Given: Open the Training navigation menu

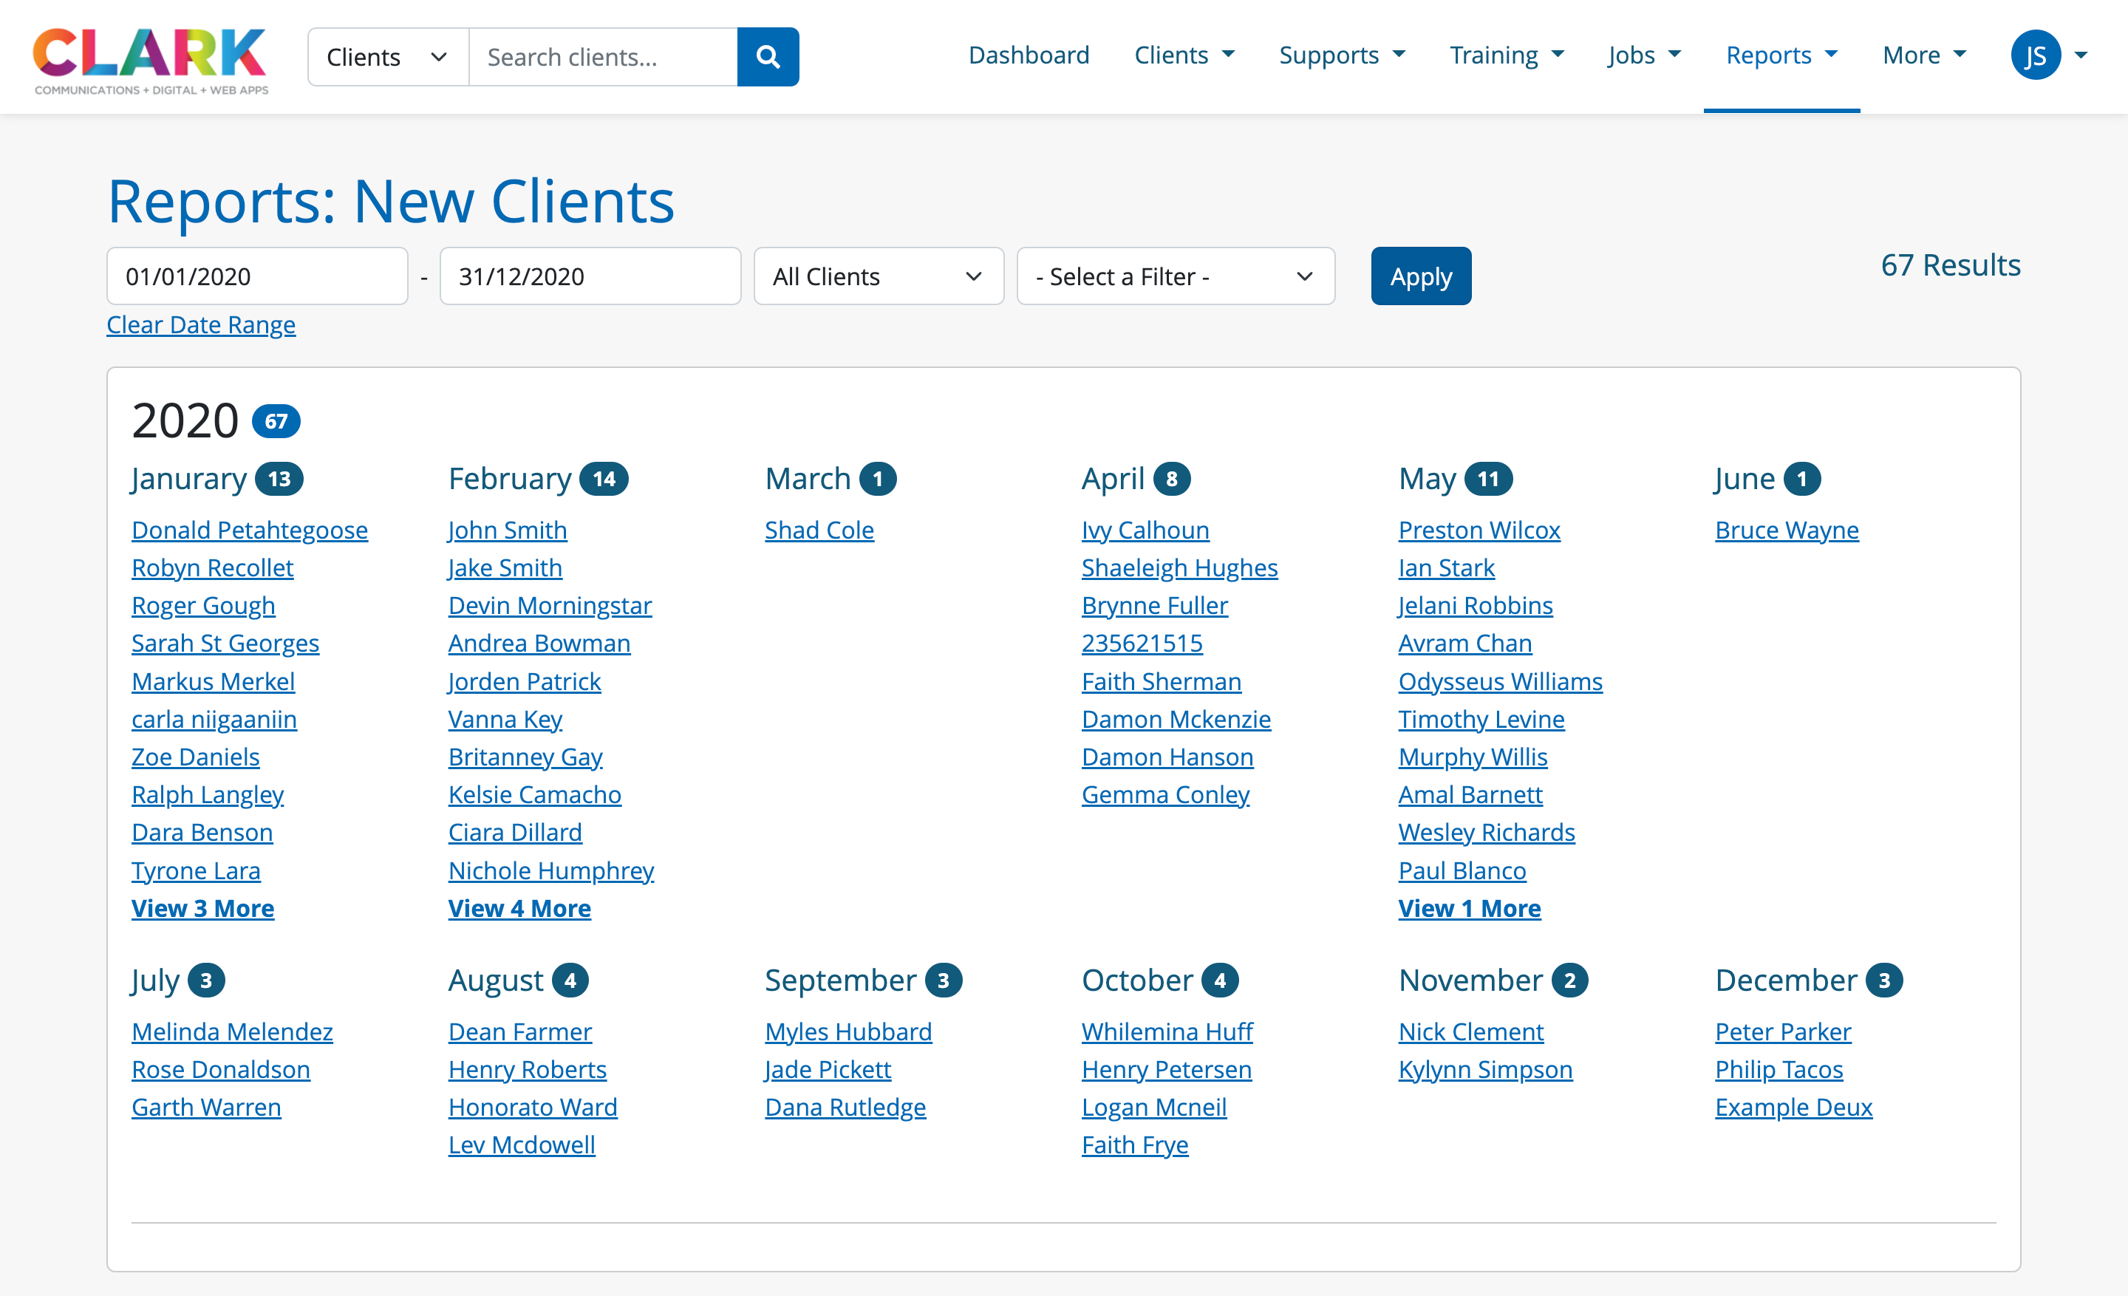Looking at the screenshot, I should coord(1505,55).
